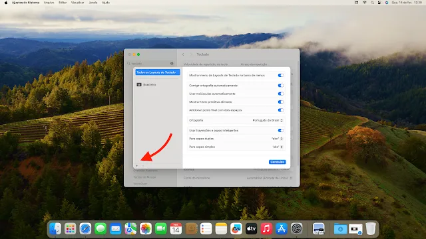
Task: Open Photos app in the Dock
Action: point(146,229)
